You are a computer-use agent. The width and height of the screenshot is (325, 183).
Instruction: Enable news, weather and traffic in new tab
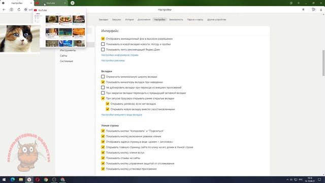tap(103, 44)
